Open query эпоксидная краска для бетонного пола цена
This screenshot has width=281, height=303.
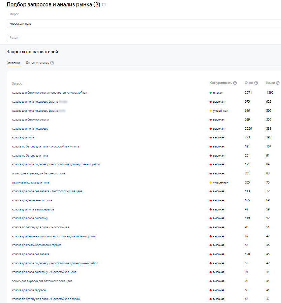pos(42,281)
